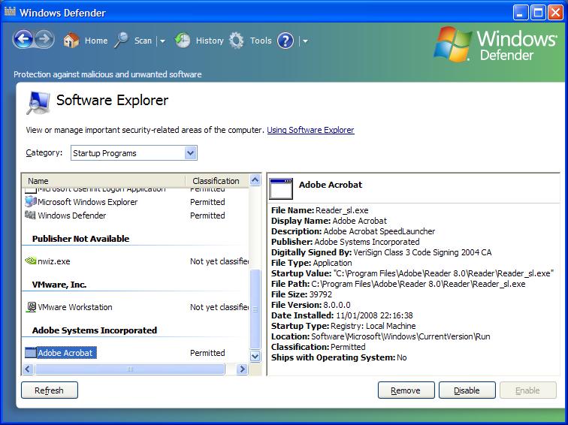Viewport: 568px width, 425px height.
Task: Click the VMware, Inc. group header
Action: tap(59, 285)
